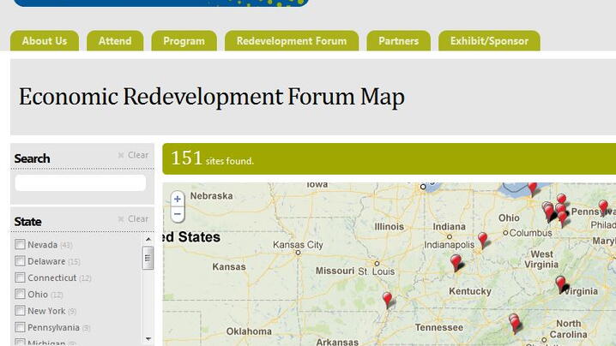
Task: Go to the Program tab
Action: point(184,41)
